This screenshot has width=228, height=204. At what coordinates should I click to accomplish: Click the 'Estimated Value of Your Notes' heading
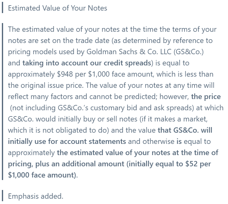point(58,8)
